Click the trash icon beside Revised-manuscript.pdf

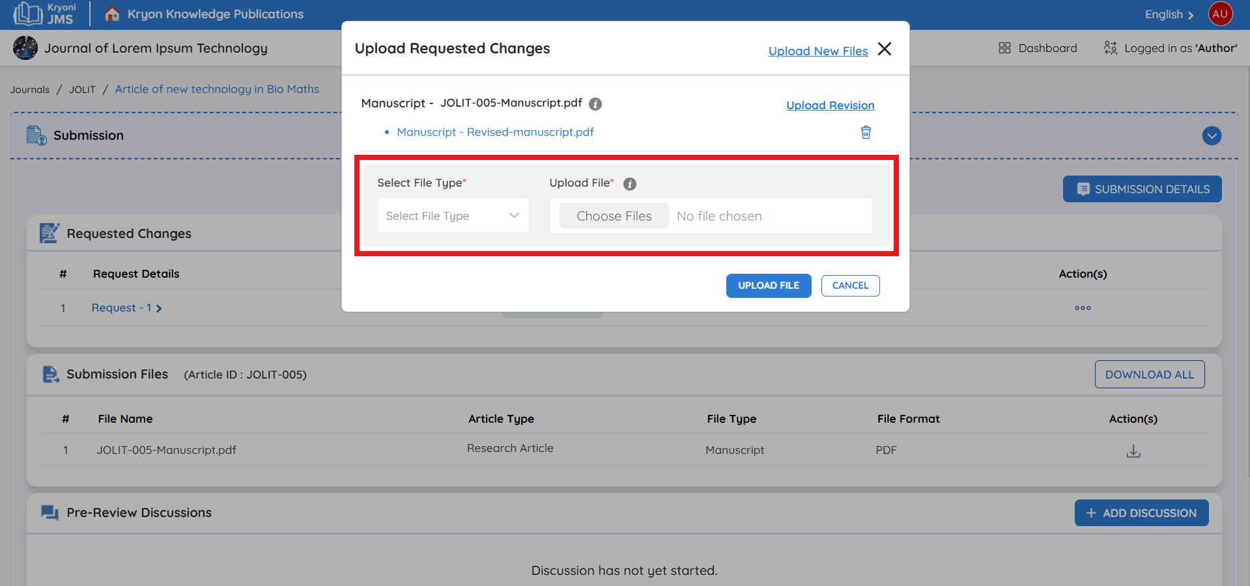tap(866, 133)
